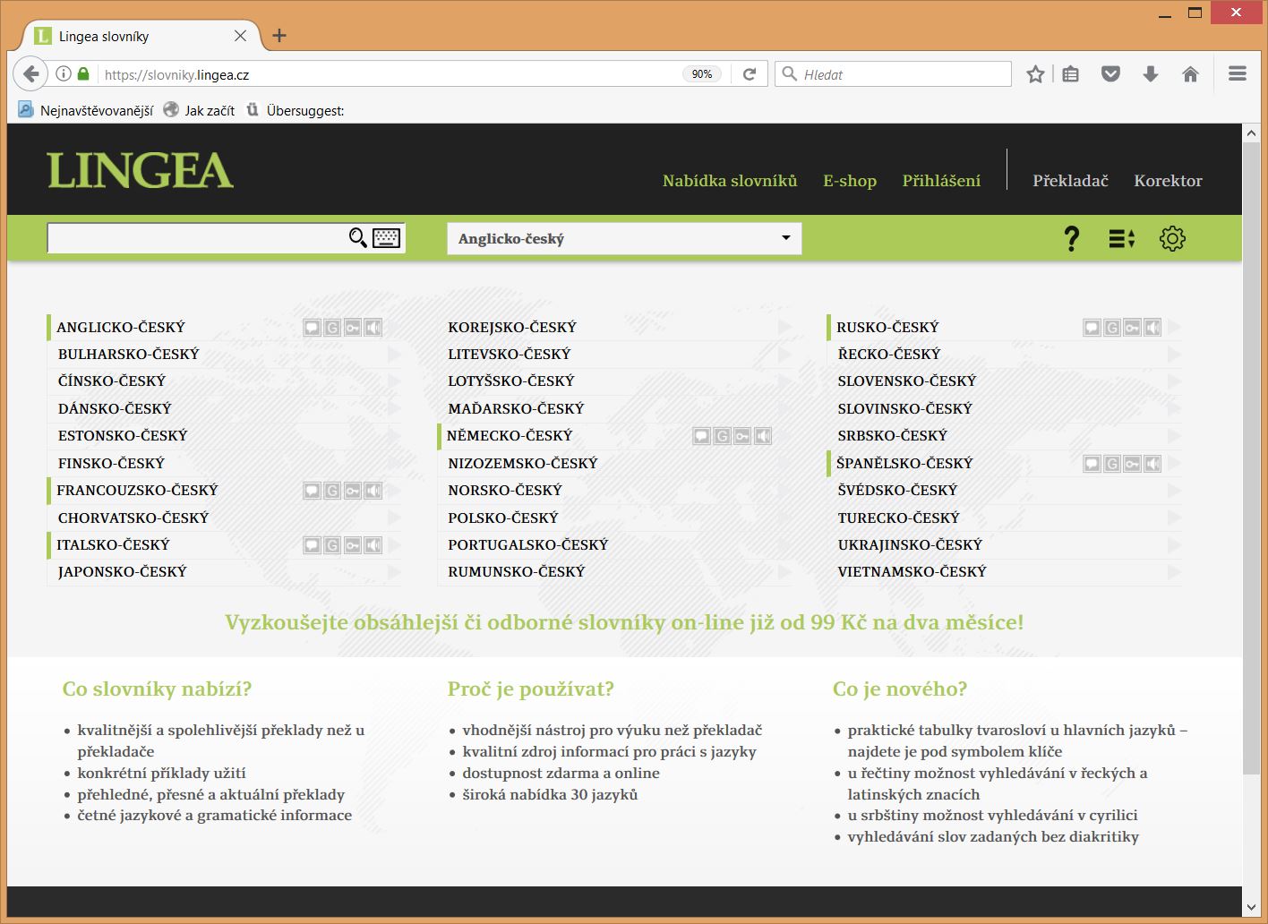Click key icon in ANGLICKO-ČESKÝ row
This screenshot has height=924, width=1268.
(353, 328)
